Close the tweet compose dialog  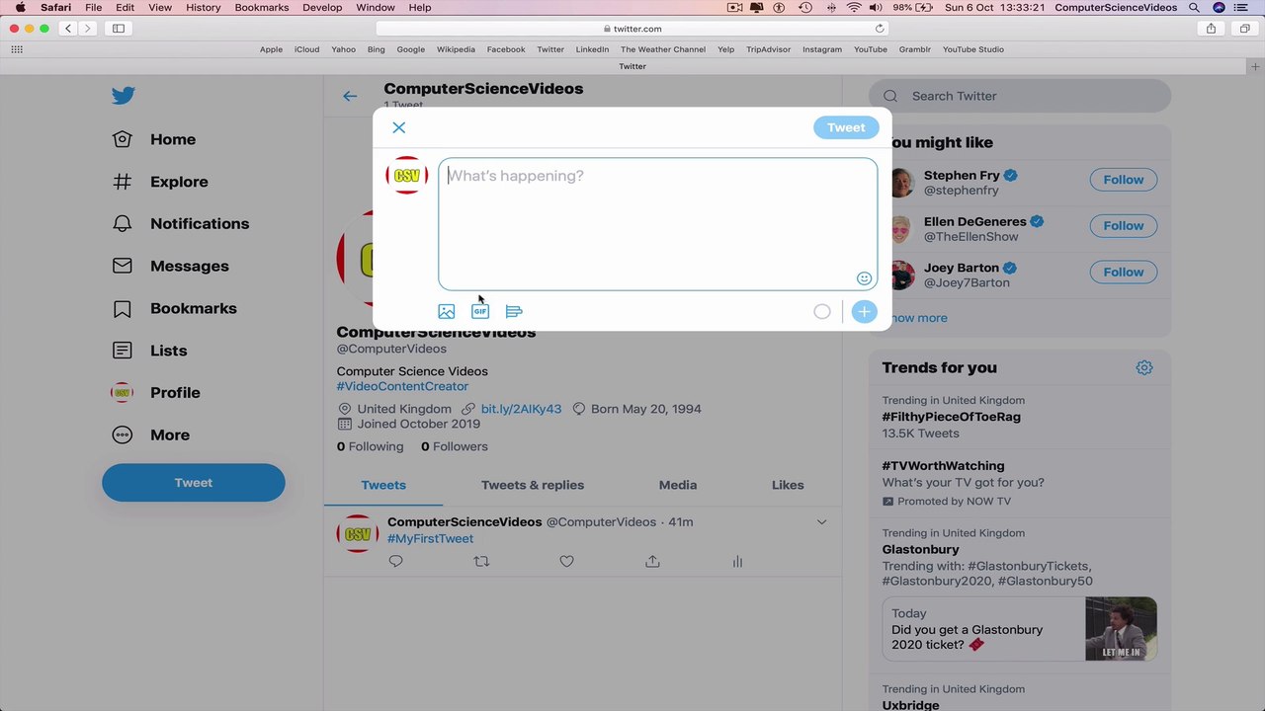398,127
